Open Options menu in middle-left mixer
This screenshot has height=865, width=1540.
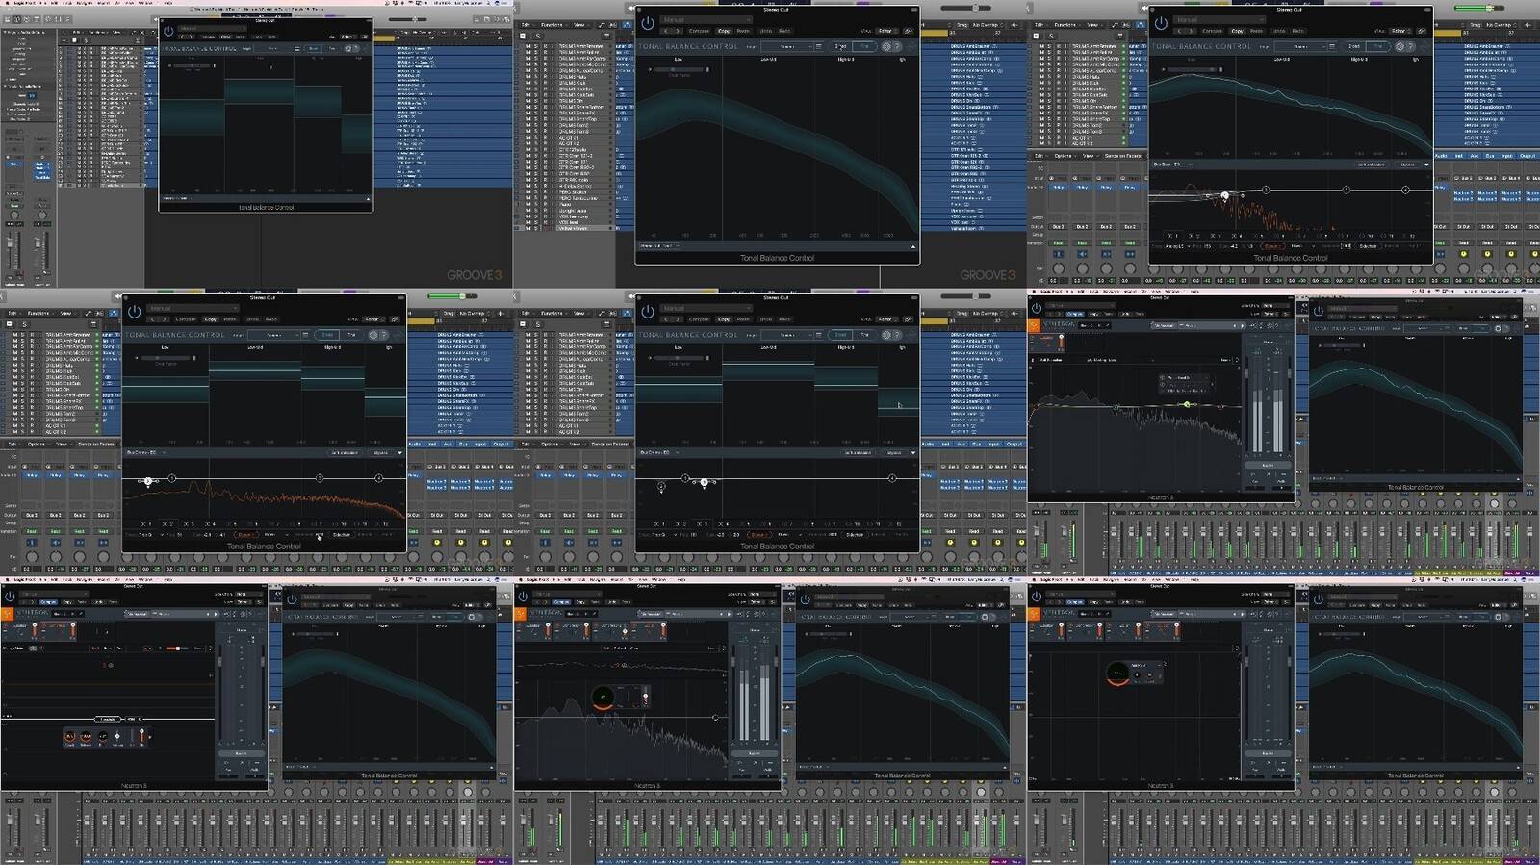point(37,444)
